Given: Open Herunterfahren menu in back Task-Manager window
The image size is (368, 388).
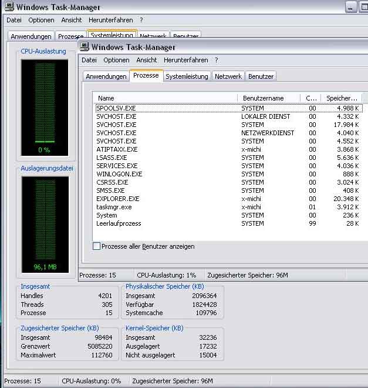Looking at the screenshot, I should click(111, 20).
